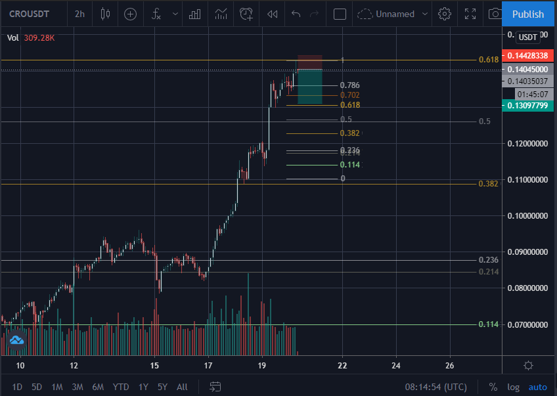The image size is (557, 396).
Task: Click the green 0.114 small Fibonacci label
Action: pyautogui.click(x=350, y=165)
